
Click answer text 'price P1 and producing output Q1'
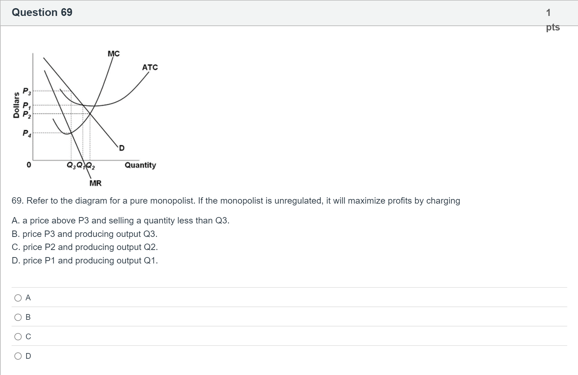click(x=90, y=261)
